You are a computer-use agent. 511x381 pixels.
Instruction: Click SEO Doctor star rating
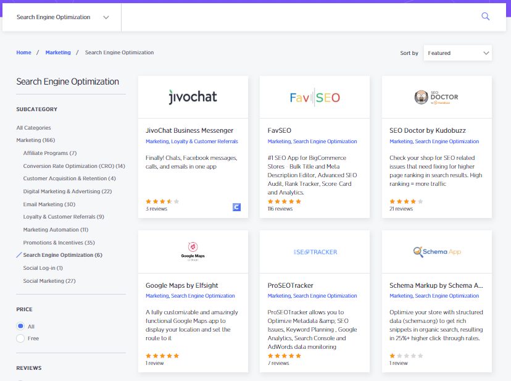tap(406, 201)
